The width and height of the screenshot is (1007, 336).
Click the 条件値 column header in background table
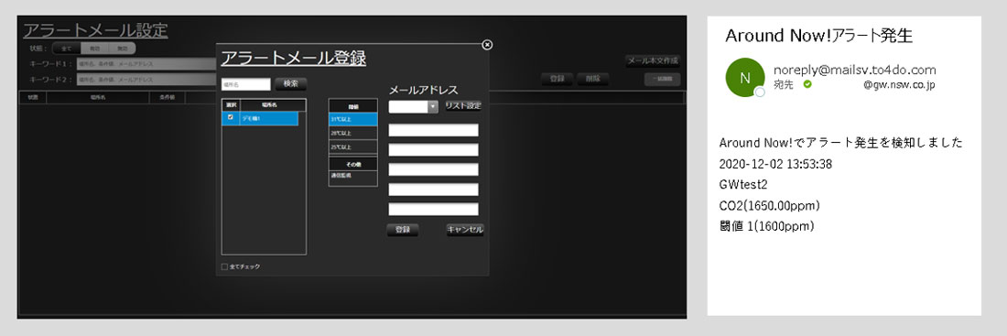coord(167,98)
